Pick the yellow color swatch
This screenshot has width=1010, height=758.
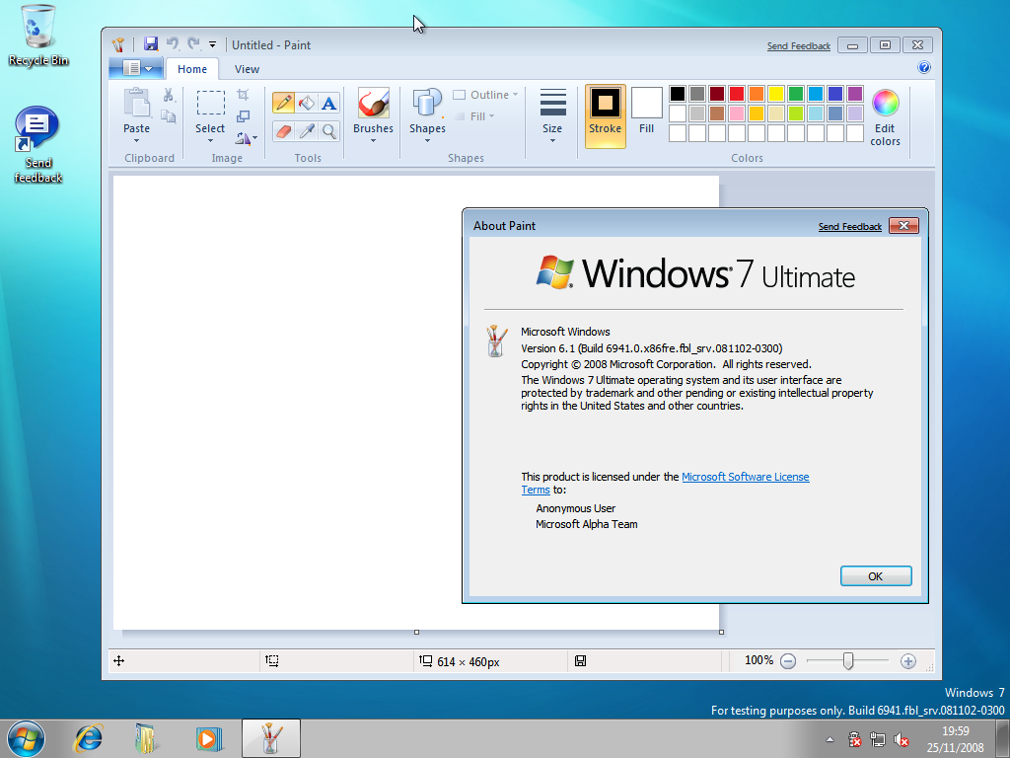(x=776, y=94)
